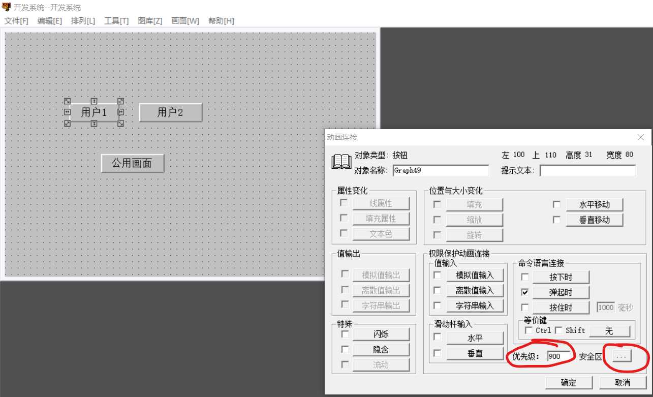Click the 优先级 field showing 900
Image resolution: width=653 pixels, height=397 pixels.
coord(558,356)
